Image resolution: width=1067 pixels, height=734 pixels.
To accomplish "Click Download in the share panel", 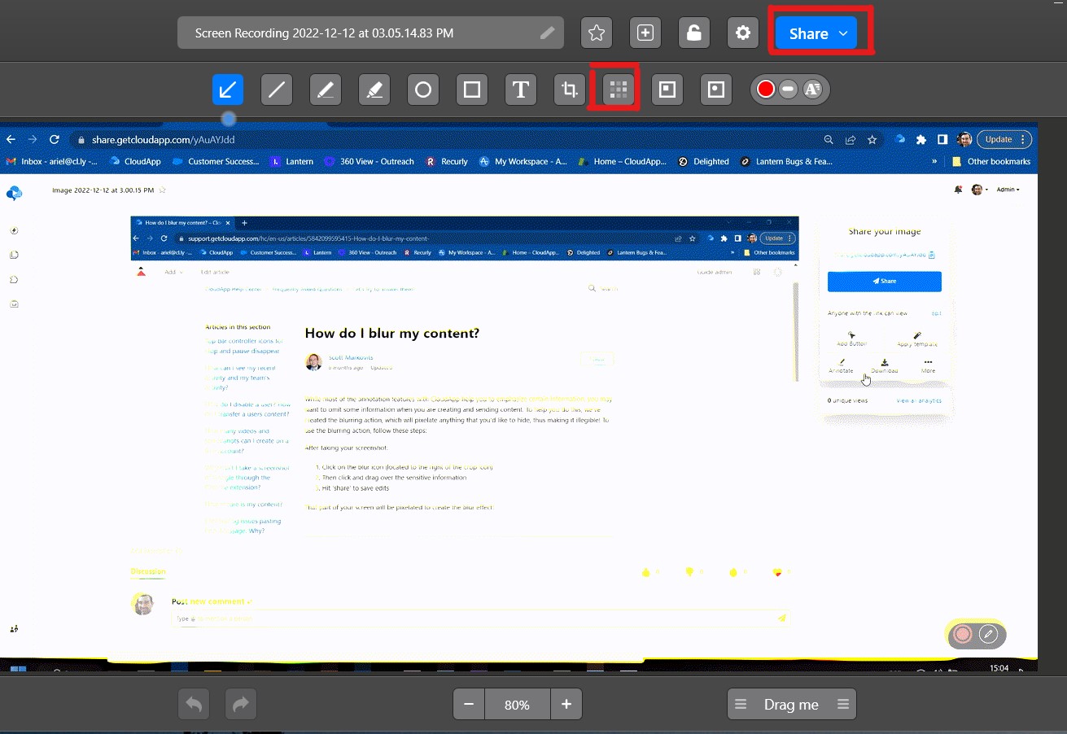I will (885, 366).
